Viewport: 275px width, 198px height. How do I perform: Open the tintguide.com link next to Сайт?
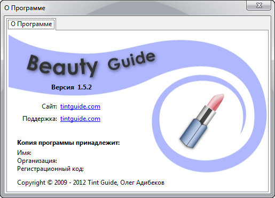[80, 106]
